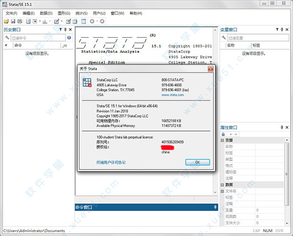
Task: Open the Graph window toolbar icon
Action: [x=45, y=21]
